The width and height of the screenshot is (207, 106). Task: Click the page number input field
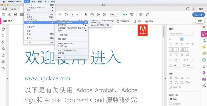[73, 15]
